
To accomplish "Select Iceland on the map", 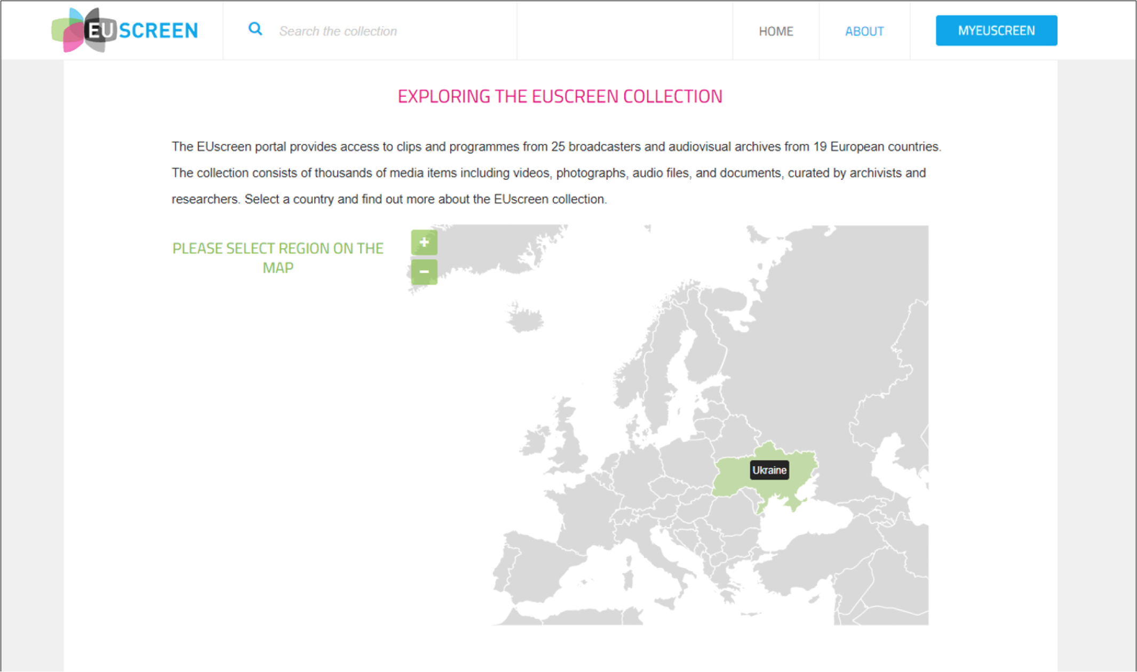I will (x=525, y=318).
